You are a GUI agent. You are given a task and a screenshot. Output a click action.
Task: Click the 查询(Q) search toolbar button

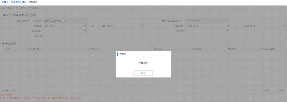pos(7,8)
